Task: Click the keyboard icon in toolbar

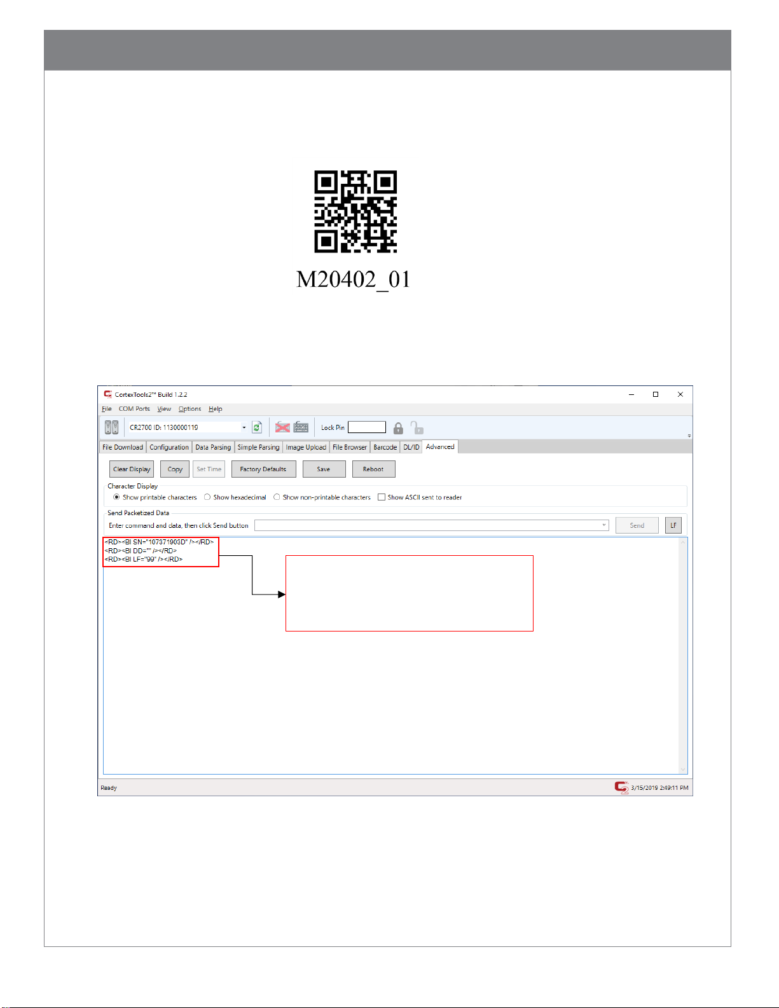Action: (x=301, y=427)
